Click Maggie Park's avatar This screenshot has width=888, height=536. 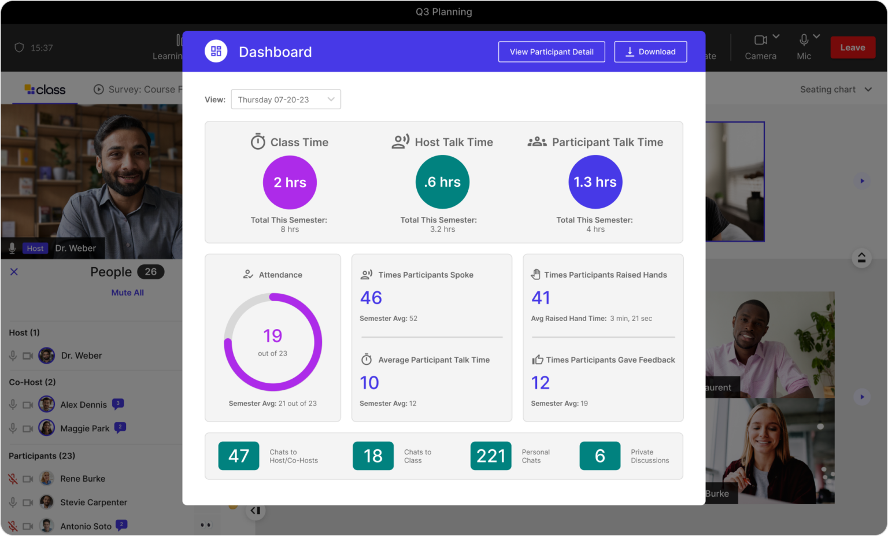[x=47, y=428]
